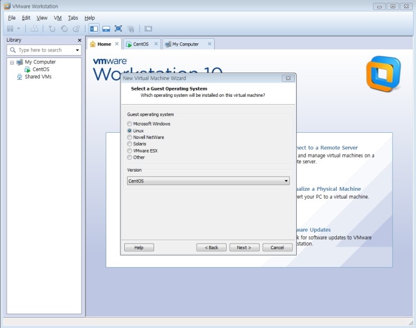Select the Linux radio button
This screenshot has height=328, width=416.
click(x=129, y=131)
